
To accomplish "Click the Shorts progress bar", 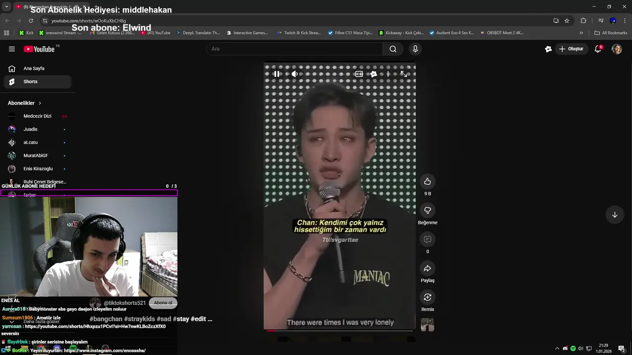I will click(339, 330).
